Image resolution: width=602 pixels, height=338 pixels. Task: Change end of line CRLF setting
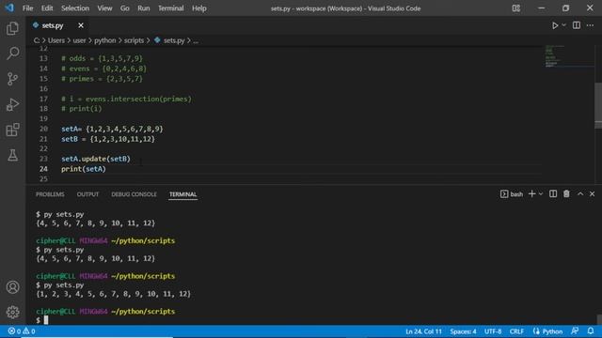coord(516,331)
